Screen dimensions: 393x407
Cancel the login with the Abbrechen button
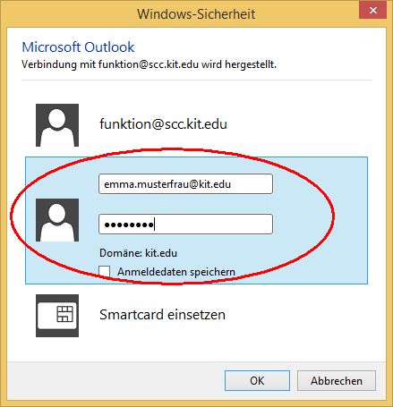pyautogui.click(x=337, y=381)
